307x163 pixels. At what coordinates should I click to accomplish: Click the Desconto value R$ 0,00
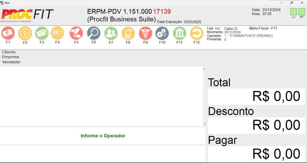[x=276, y=125]
